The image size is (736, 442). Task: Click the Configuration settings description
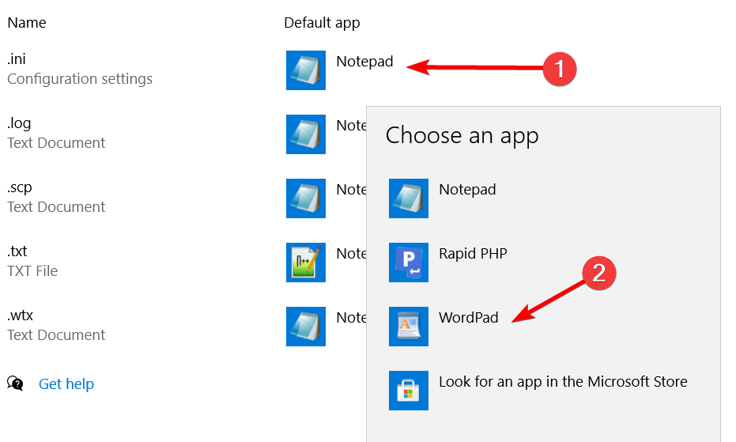(80, 79)
